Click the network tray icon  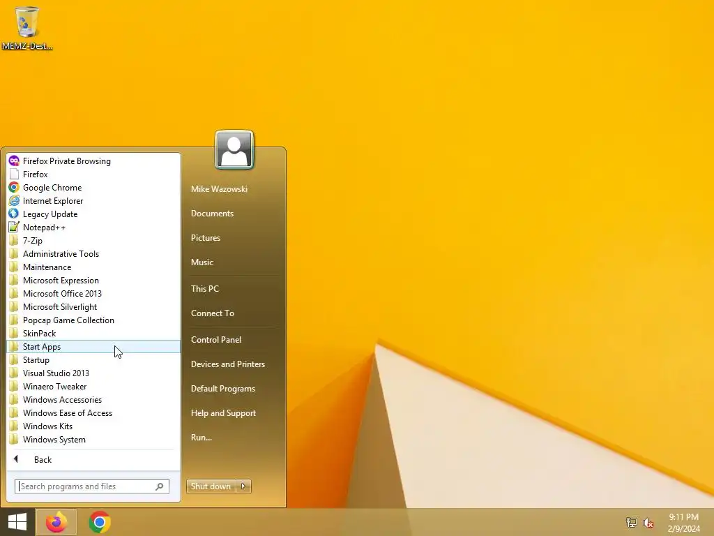pos(631,523)
